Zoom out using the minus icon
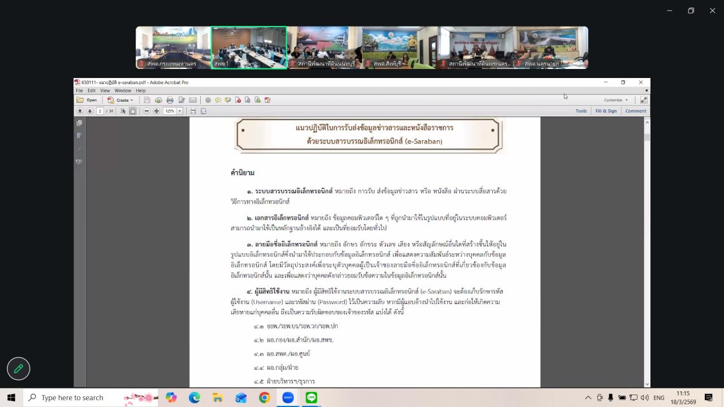Image resolution: width=724 pixels, height=407 pixels. 146,110
